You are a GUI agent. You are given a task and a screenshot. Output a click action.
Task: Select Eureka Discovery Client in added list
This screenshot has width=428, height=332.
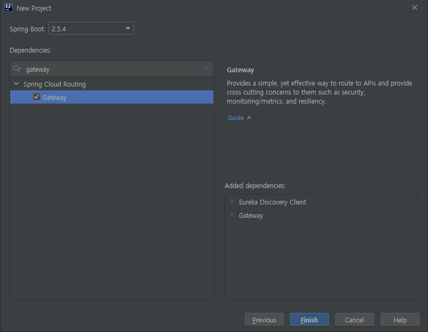point(273,202)
